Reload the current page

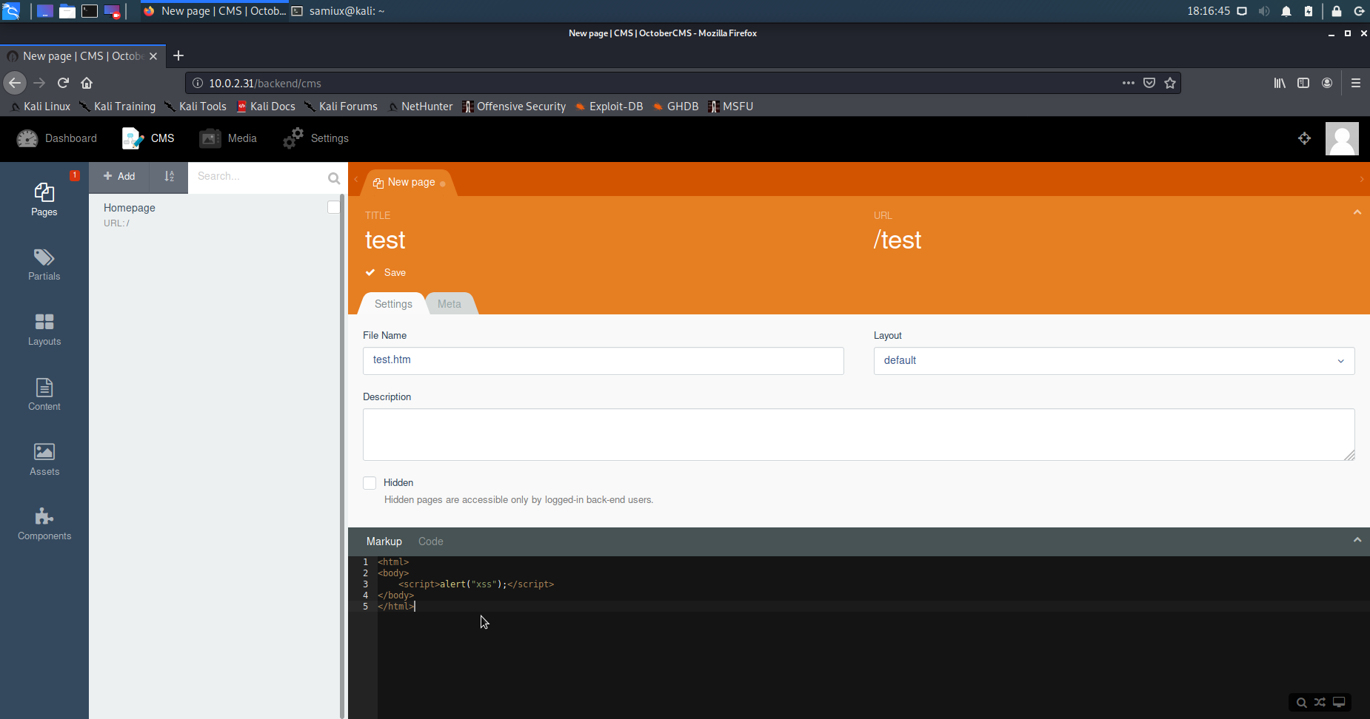point(63,83)
